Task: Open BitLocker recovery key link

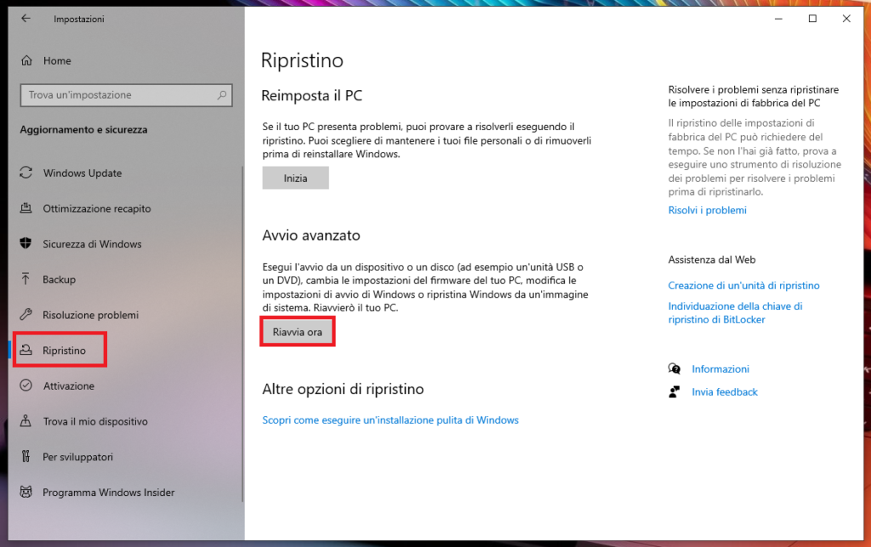Action: coord(735,313)
